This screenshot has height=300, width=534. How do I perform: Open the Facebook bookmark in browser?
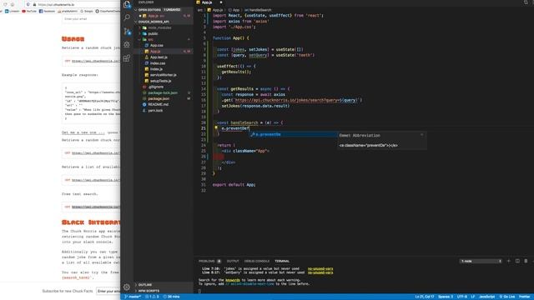[x=47, y=11]
